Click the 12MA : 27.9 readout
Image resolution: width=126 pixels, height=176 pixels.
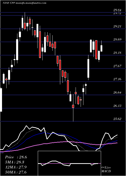point(16,167)
